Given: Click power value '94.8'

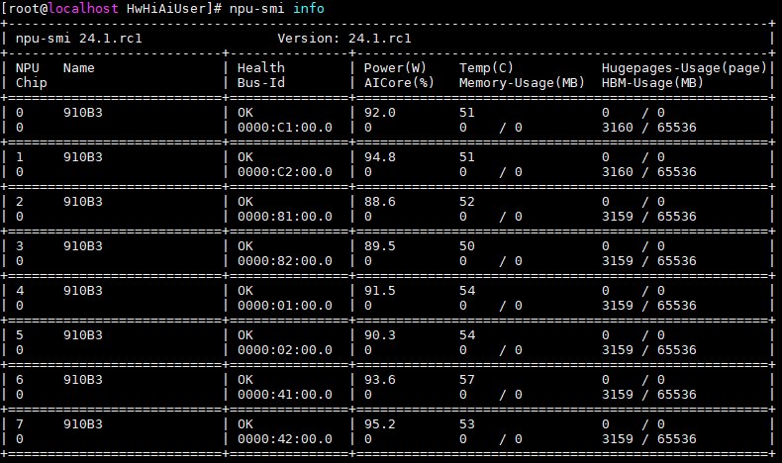Looking at the screenshot, I should [x=379, y=157].
